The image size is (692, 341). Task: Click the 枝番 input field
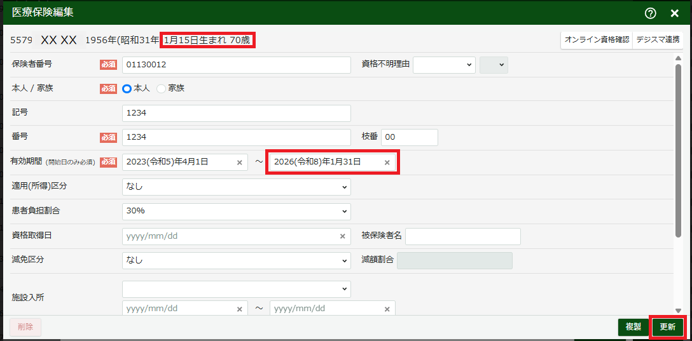410,137
